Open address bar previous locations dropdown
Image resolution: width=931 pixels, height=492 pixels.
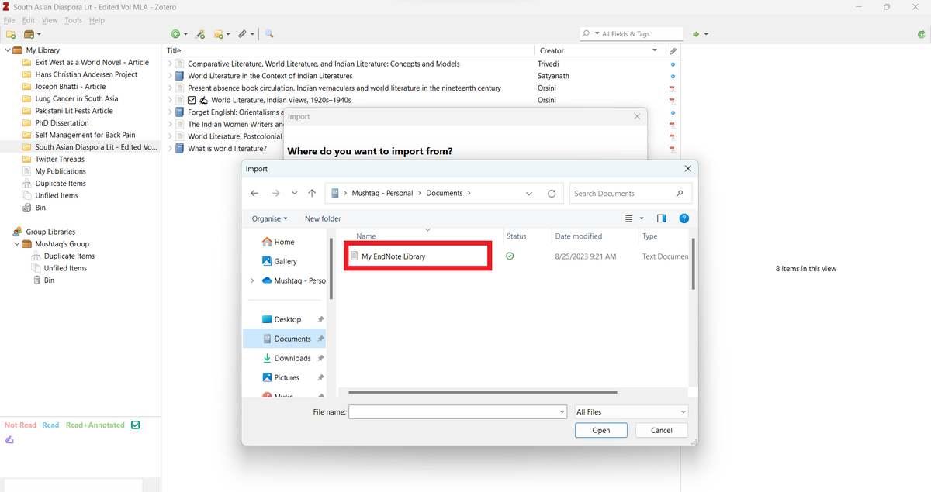[529, 194]
